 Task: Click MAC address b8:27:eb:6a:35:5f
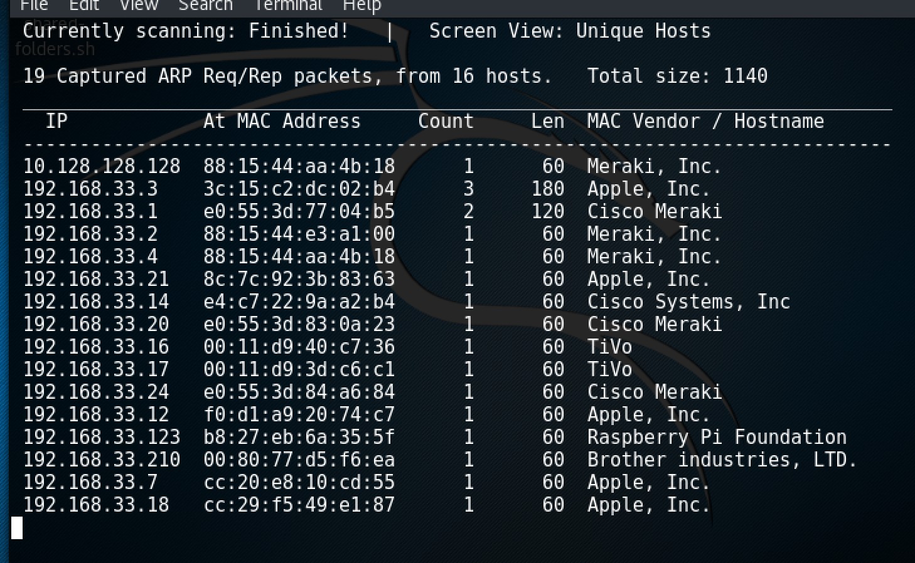pos(299,437)
